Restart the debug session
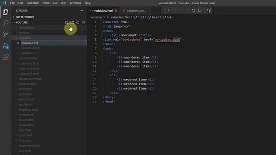Screen dimensions: 276x155 point(194,10)
